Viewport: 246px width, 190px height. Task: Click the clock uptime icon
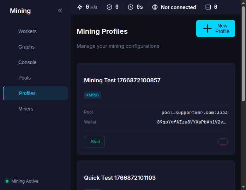131,7
